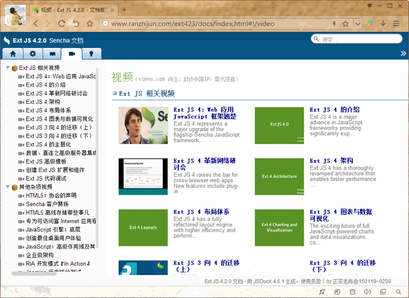409x298 pixels.
Task: Select Ext JS 4 布局体系 tree item
Action: (x=49, y=110)
